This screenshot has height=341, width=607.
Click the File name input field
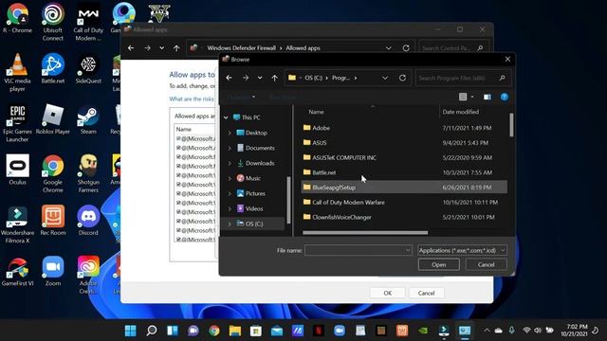(359, 250)
